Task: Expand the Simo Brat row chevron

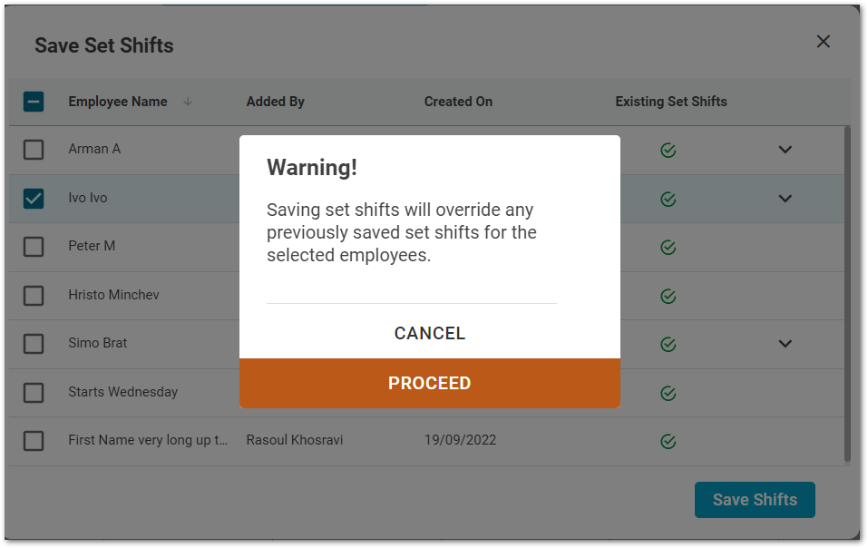Action: 785,344
